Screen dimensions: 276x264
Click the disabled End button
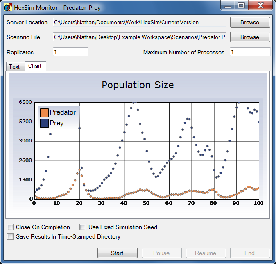click(x=250, y=253)
